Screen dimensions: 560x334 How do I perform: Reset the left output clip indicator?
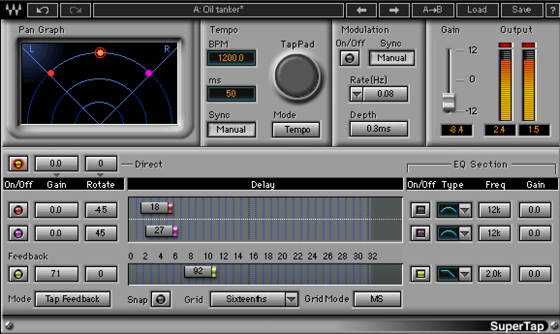(505, 45)
